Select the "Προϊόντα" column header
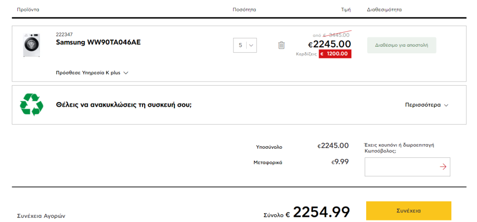 pyautogui.click(x=28, y=10)
